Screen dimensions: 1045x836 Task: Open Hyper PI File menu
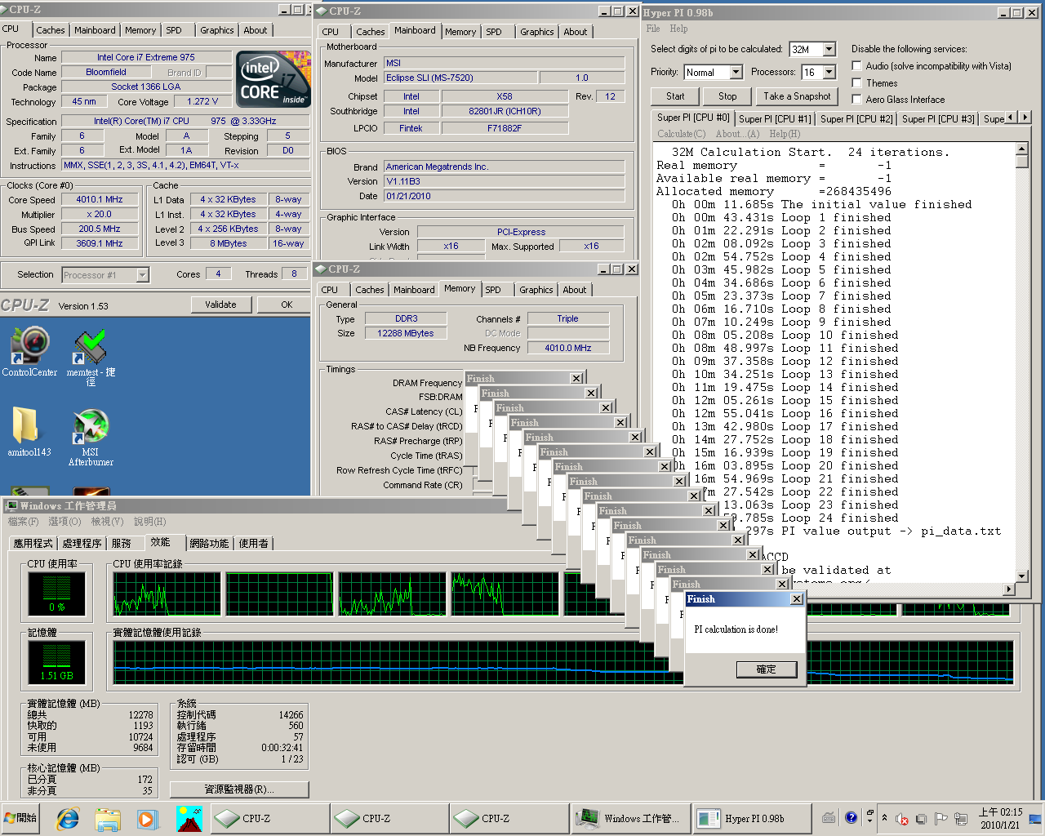653,29
